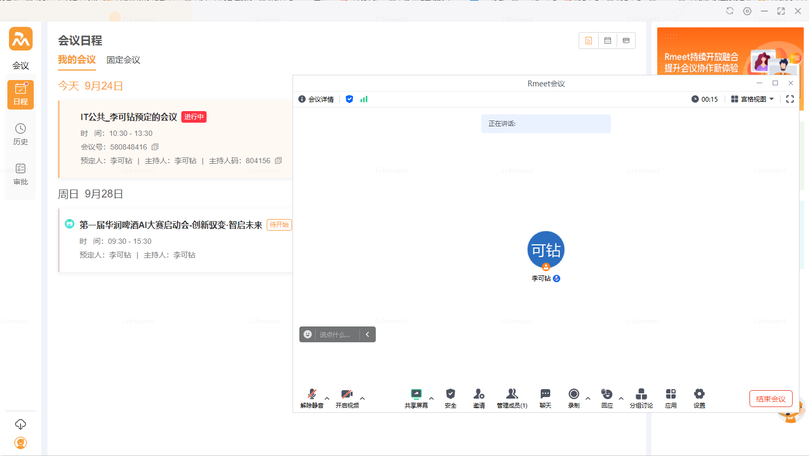Screen dimensions: 809x456
Task: Open the Share Screen (共享屏幕) tool
Action: point(416,398)
